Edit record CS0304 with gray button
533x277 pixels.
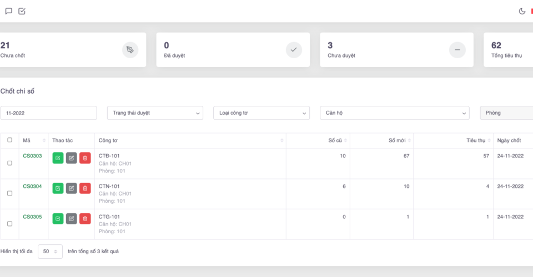(72, 188)
